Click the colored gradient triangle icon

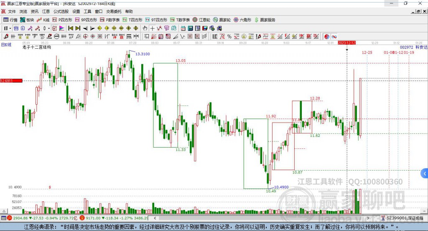tap(62, 28)
